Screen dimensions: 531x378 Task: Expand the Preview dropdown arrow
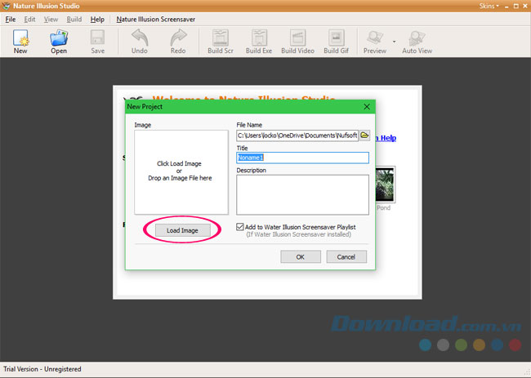point(394,40)
